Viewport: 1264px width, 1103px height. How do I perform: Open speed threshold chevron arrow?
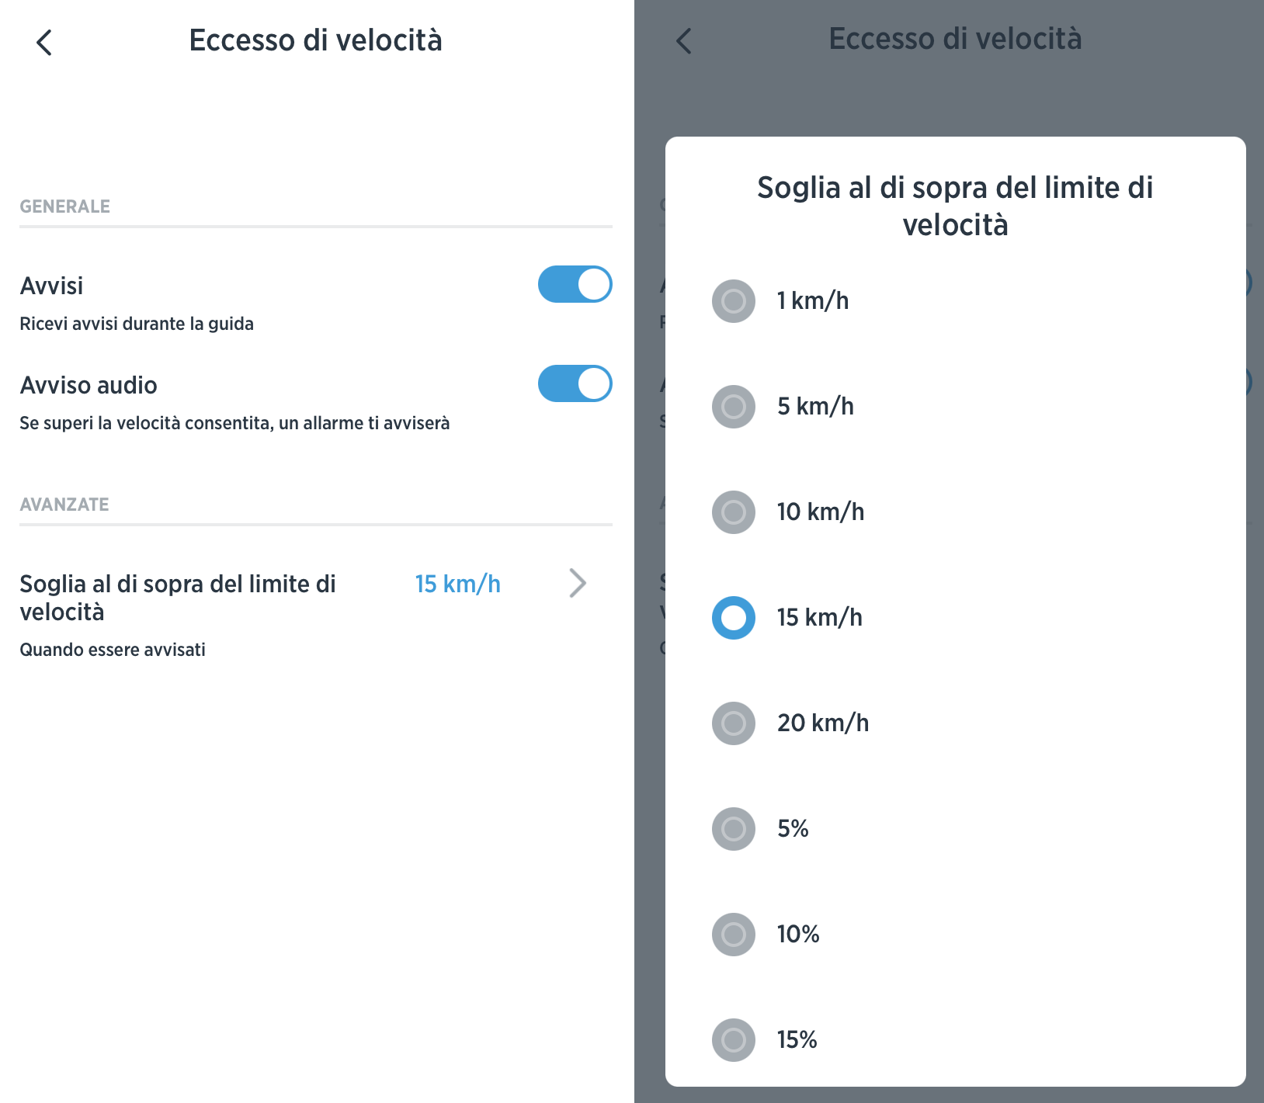[x=578, y=583]
